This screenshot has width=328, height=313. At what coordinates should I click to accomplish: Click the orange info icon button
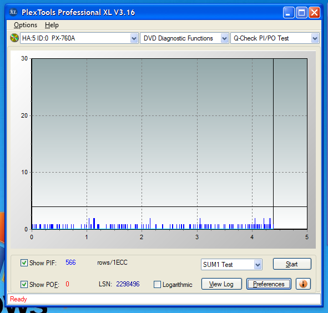pyautogui.click(x=303, y=284)
